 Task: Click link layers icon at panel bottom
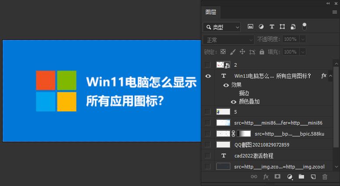(x=254, y=177)
